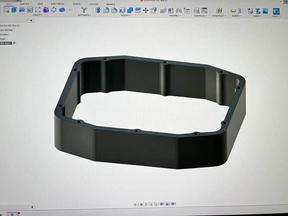Image resolution: width=288 pixels, height=216 pixels.
Task: Select the Fillet tool
Action: click(x=106, y=10)
